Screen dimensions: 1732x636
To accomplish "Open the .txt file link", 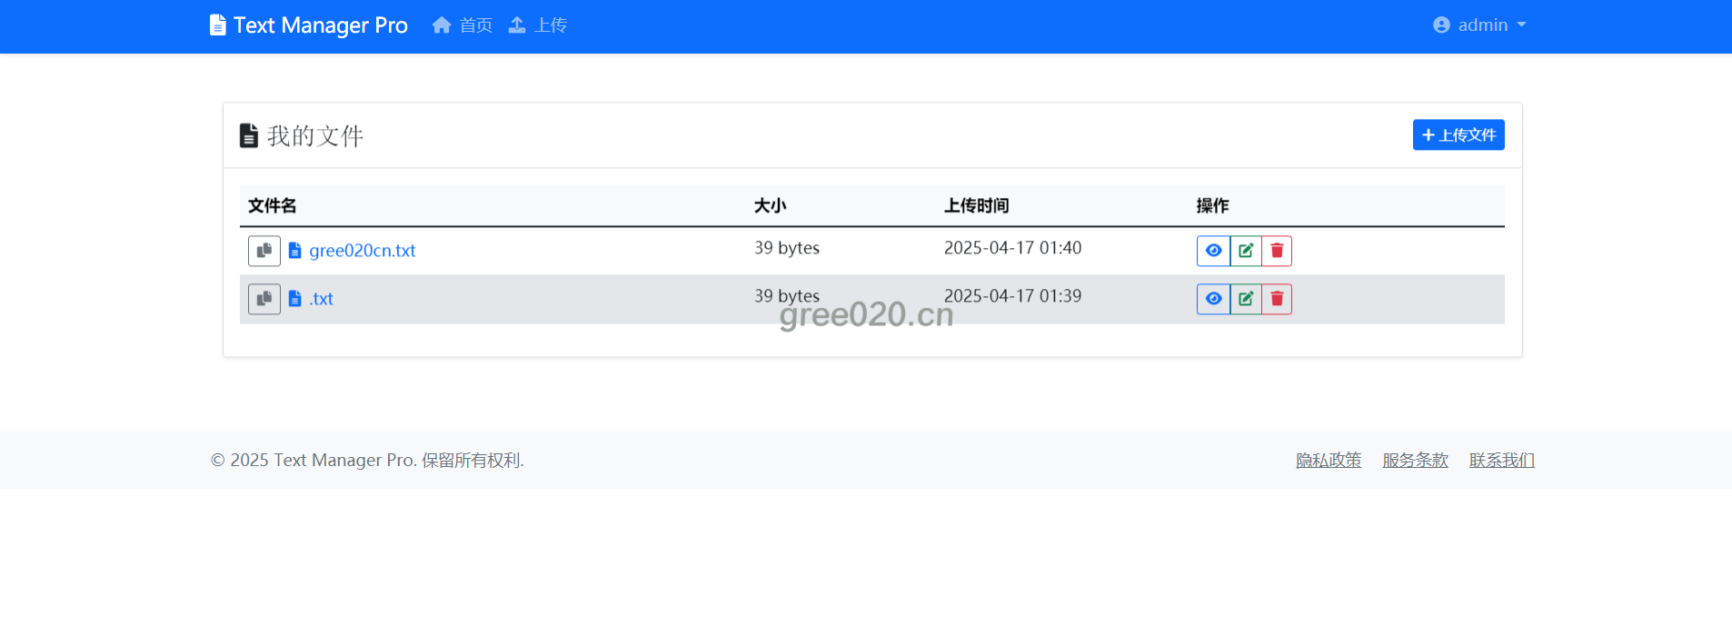I will 321,299.
